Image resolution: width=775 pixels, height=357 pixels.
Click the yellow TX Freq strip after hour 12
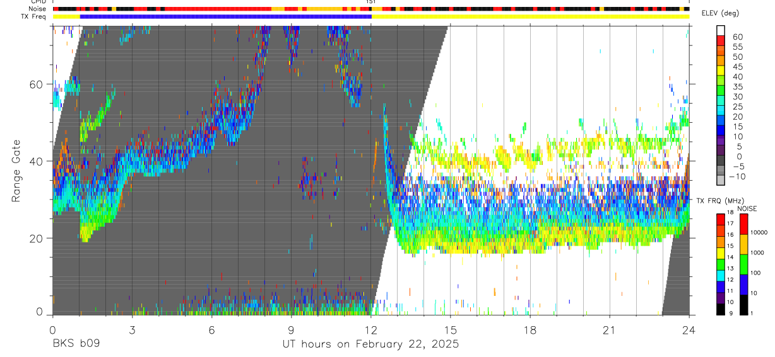tap(530, 16)
